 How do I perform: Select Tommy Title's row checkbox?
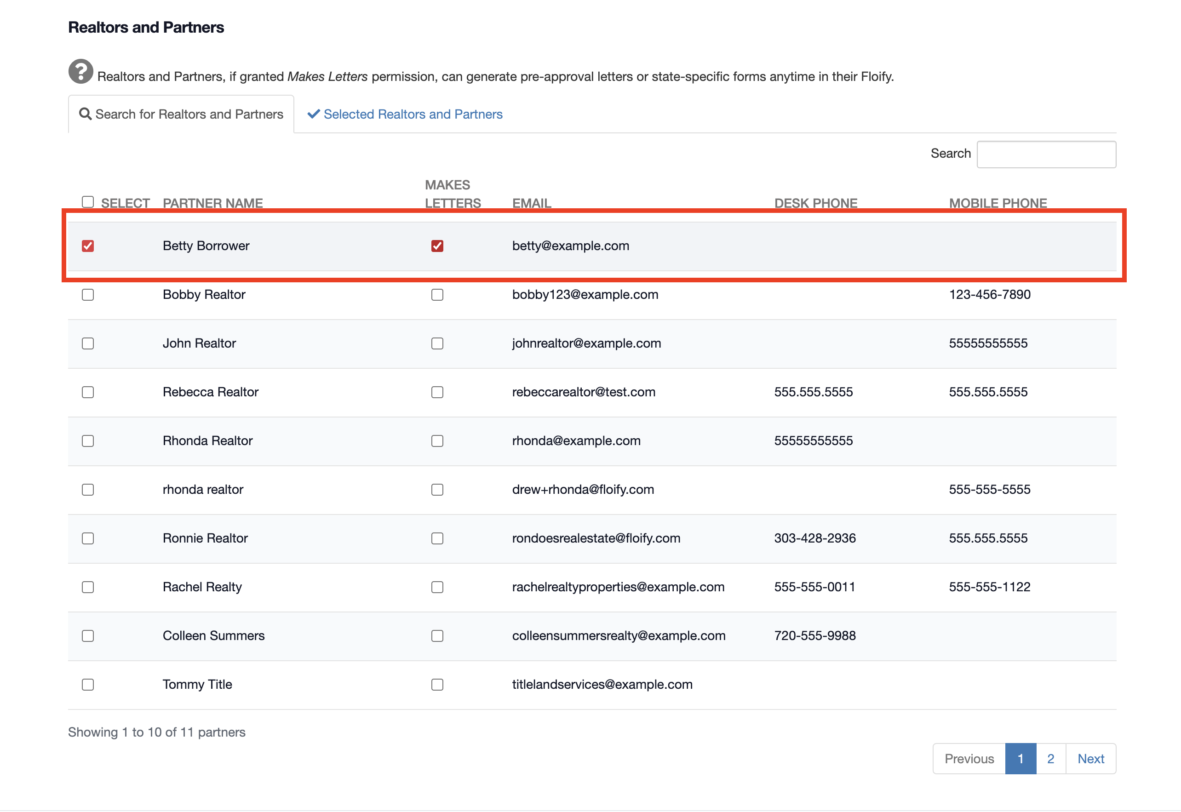pos(87,685)
